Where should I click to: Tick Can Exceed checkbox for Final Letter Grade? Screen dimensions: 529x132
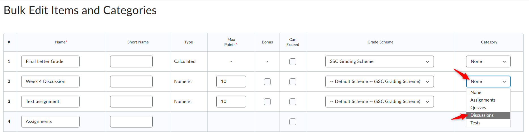[293, 62]
